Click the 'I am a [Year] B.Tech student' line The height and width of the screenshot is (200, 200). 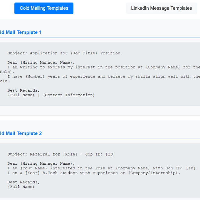click(94, 173)
